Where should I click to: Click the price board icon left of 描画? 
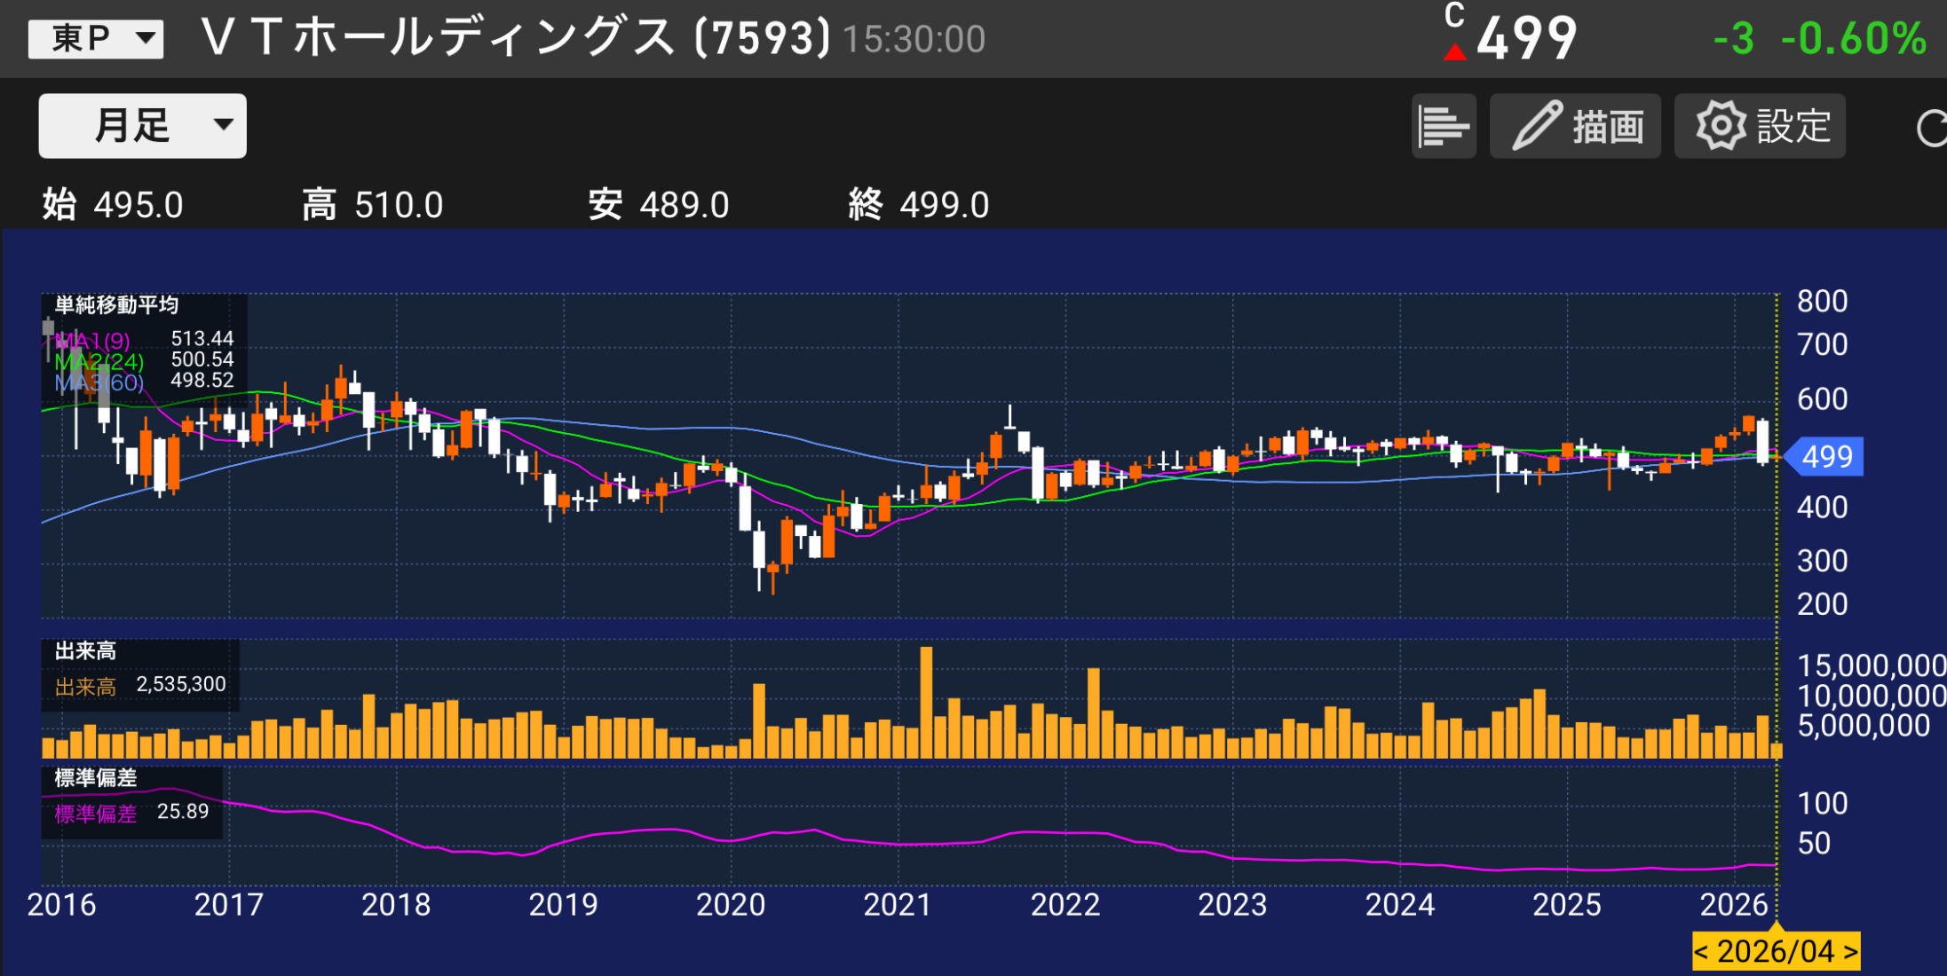[x=1444, y=125]
